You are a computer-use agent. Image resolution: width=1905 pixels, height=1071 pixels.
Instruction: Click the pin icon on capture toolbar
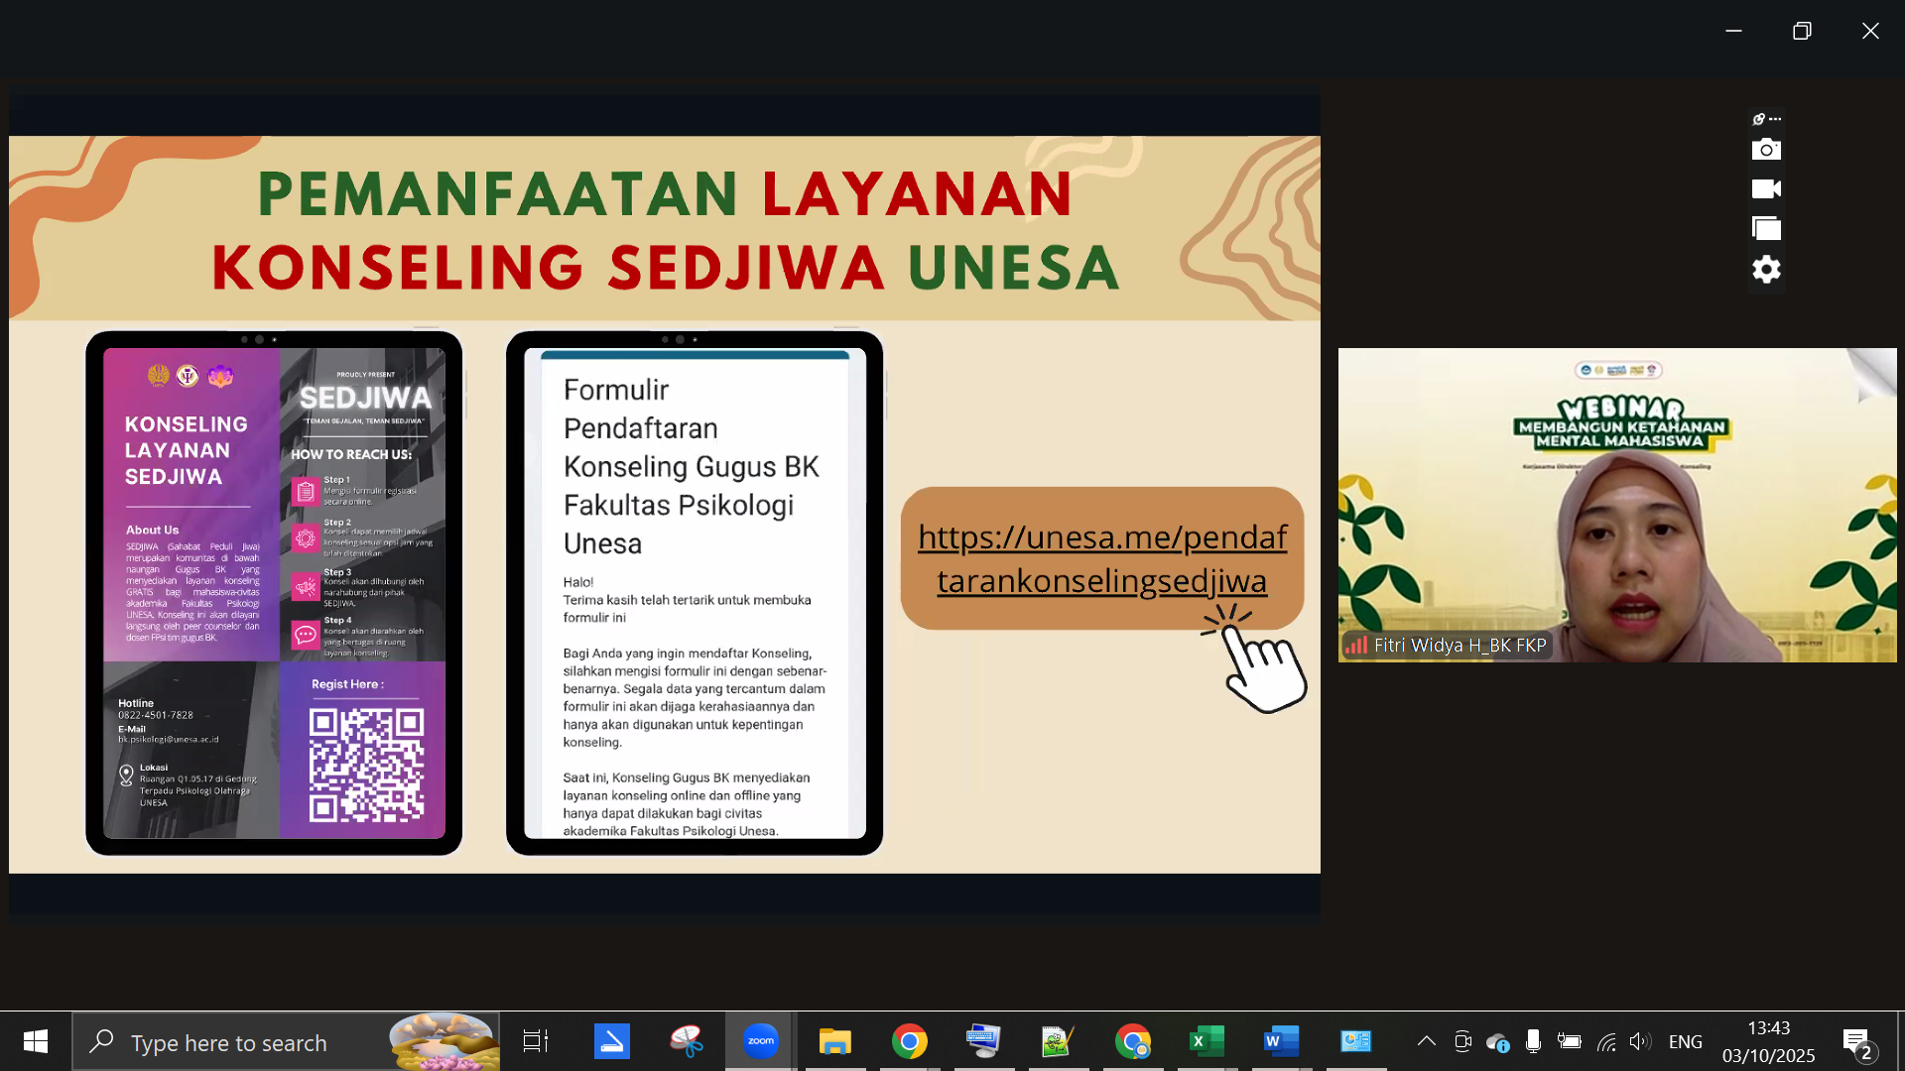coord(1759,119)
